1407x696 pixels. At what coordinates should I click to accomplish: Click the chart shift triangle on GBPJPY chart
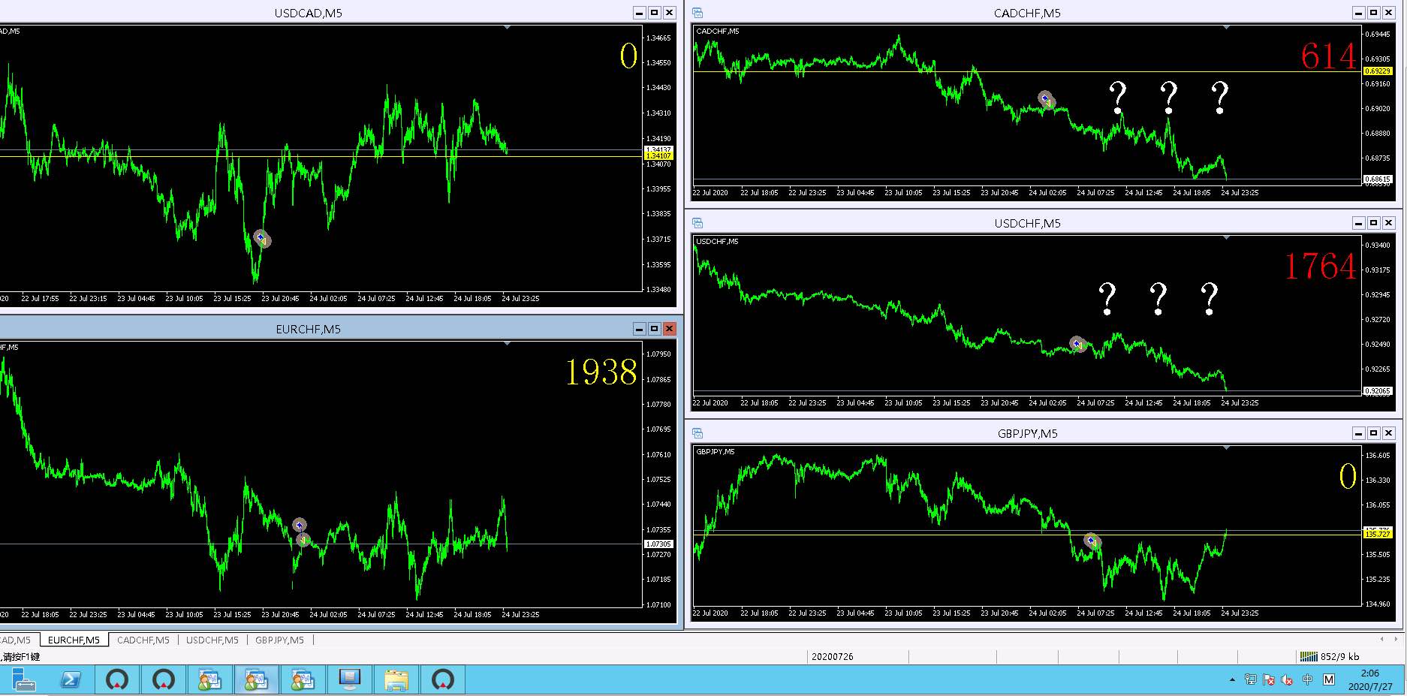point(1227,448)
